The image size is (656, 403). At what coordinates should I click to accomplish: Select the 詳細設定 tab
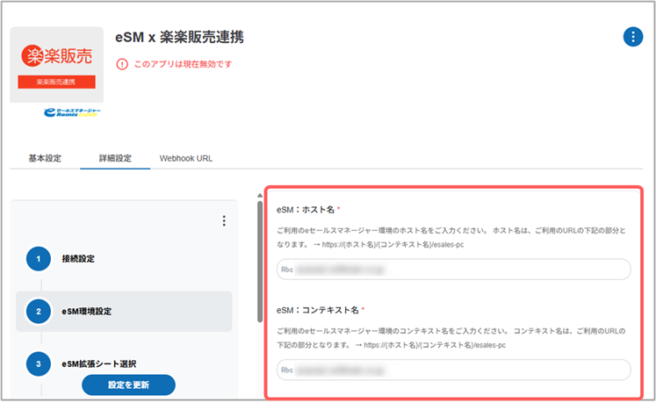[x=113, y=159]
